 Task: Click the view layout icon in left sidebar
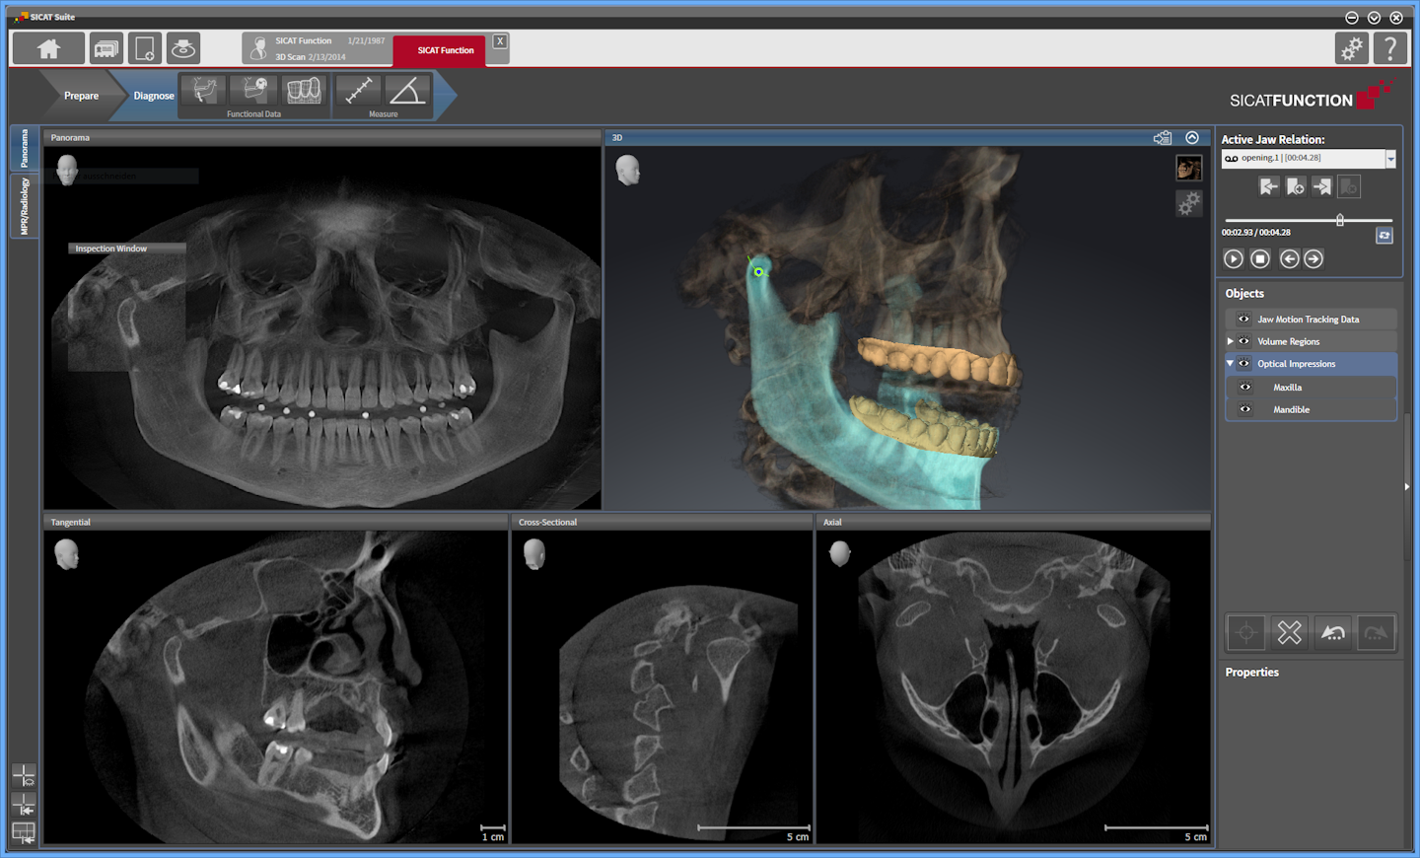(24, 833)
